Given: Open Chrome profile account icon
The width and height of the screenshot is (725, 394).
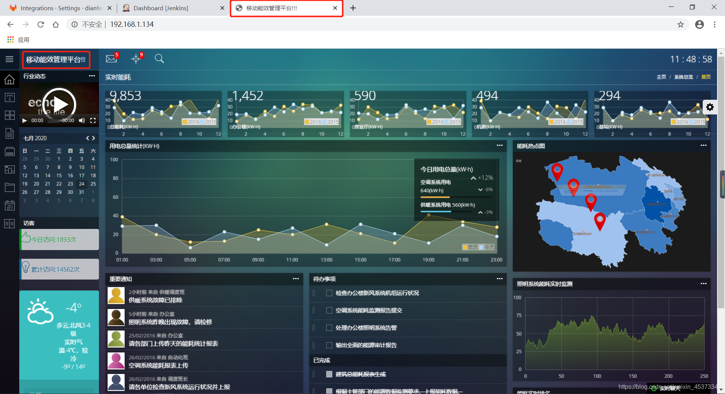Looking at the screenshot, I should point(699,25).
